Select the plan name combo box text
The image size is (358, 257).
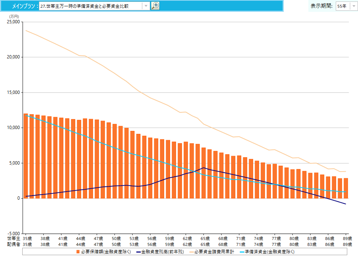90,6
